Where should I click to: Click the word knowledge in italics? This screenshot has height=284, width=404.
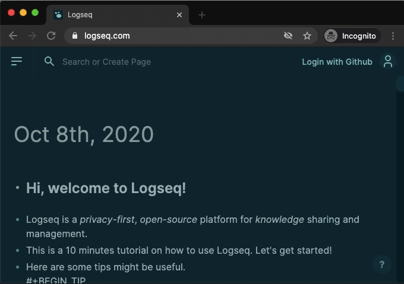[280, 220]
